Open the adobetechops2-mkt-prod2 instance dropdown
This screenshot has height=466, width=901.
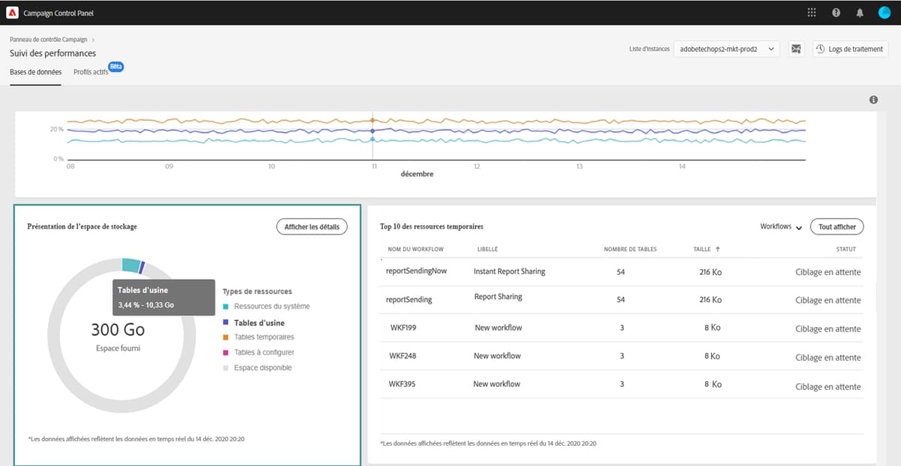726,48
